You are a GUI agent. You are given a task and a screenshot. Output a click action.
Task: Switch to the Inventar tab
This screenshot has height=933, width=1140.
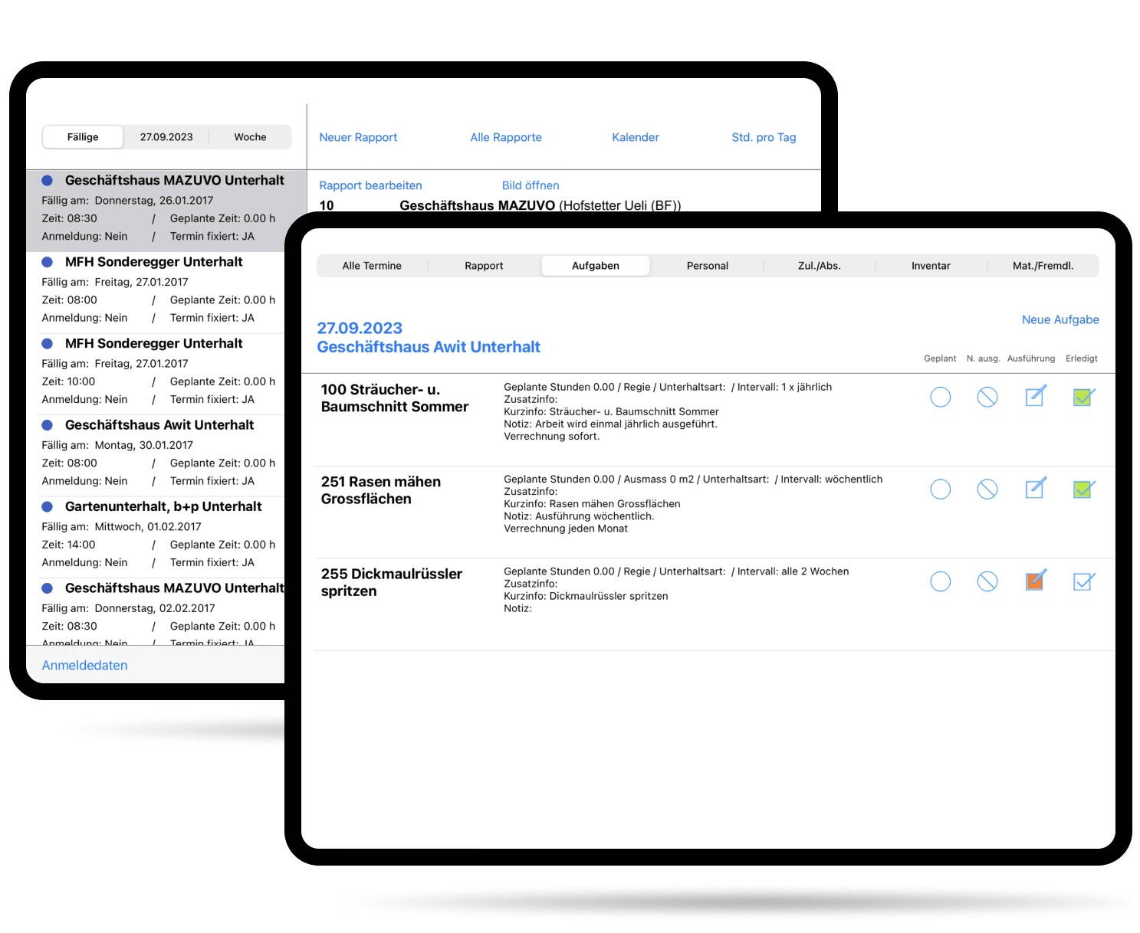click(930, 266)
